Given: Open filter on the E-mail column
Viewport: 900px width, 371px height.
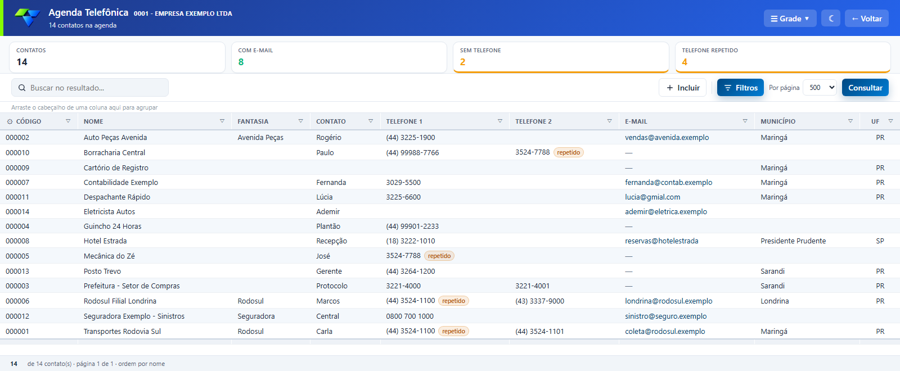Looking at the screenshot, I should tap(745, 121).
